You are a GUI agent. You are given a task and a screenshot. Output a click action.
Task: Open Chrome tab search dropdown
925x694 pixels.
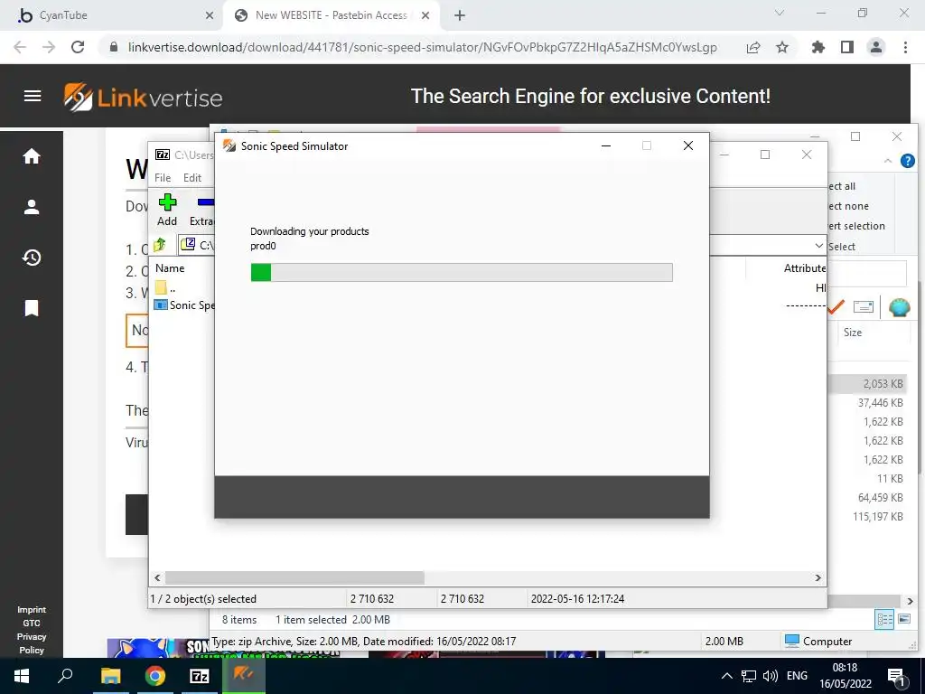click(x=780, y=13)
